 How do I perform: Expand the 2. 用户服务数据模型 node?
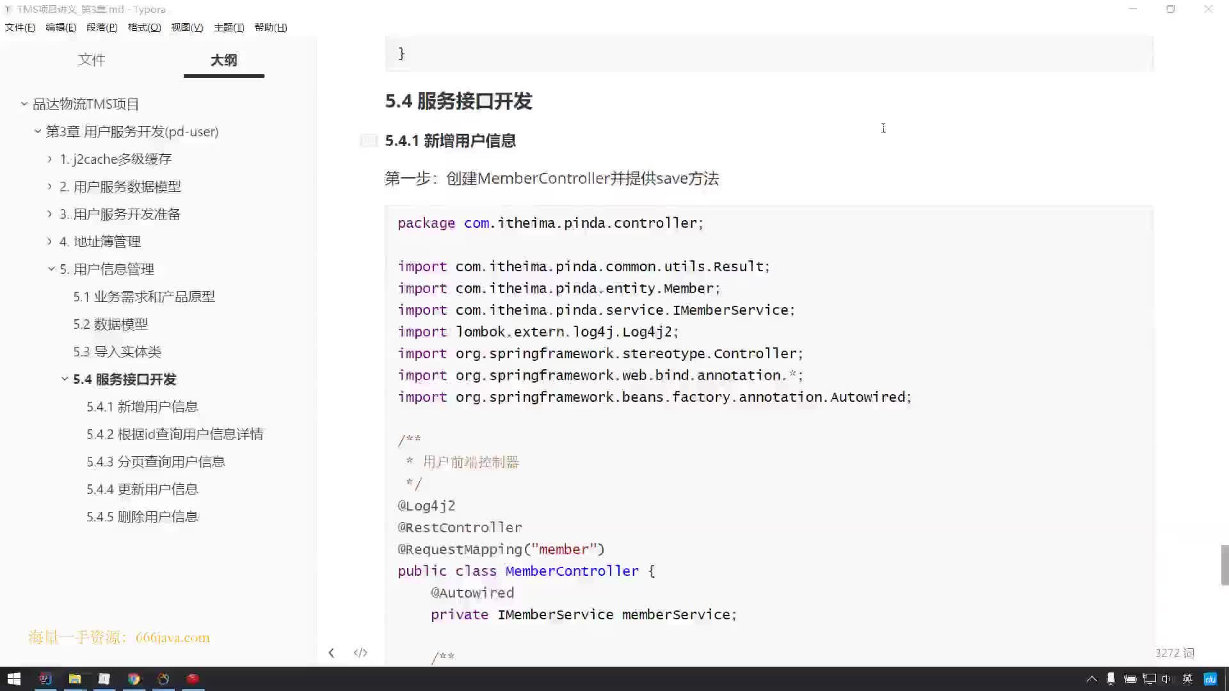point(50,186)
